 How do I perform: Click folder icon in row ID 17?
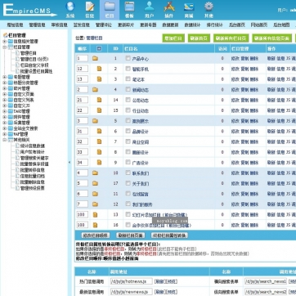[x=95, y=183]
